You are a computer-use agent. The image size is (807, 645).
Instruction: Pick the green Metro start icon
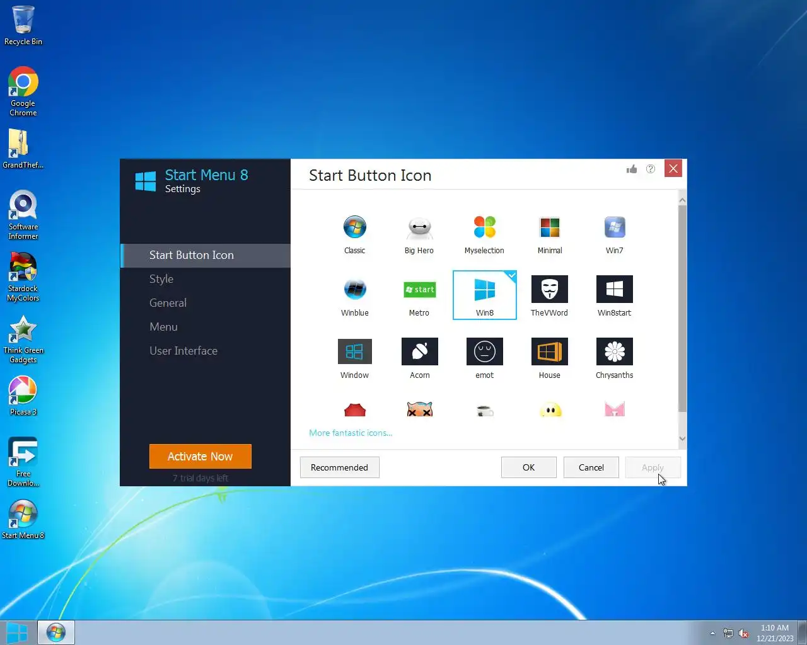pos(419,296)
